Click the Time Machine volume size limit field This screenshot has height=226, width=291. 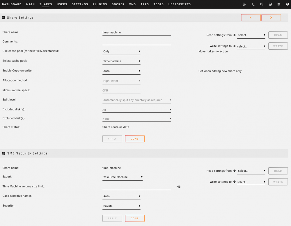coord(136,187)
